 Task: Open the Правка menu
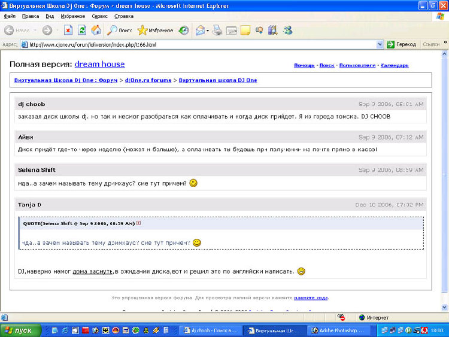click(31, 16)
